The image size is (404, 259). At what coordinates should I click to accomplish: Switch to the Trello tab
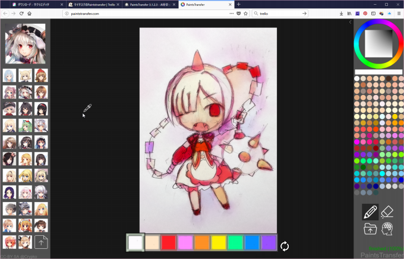tap(94, 4)
